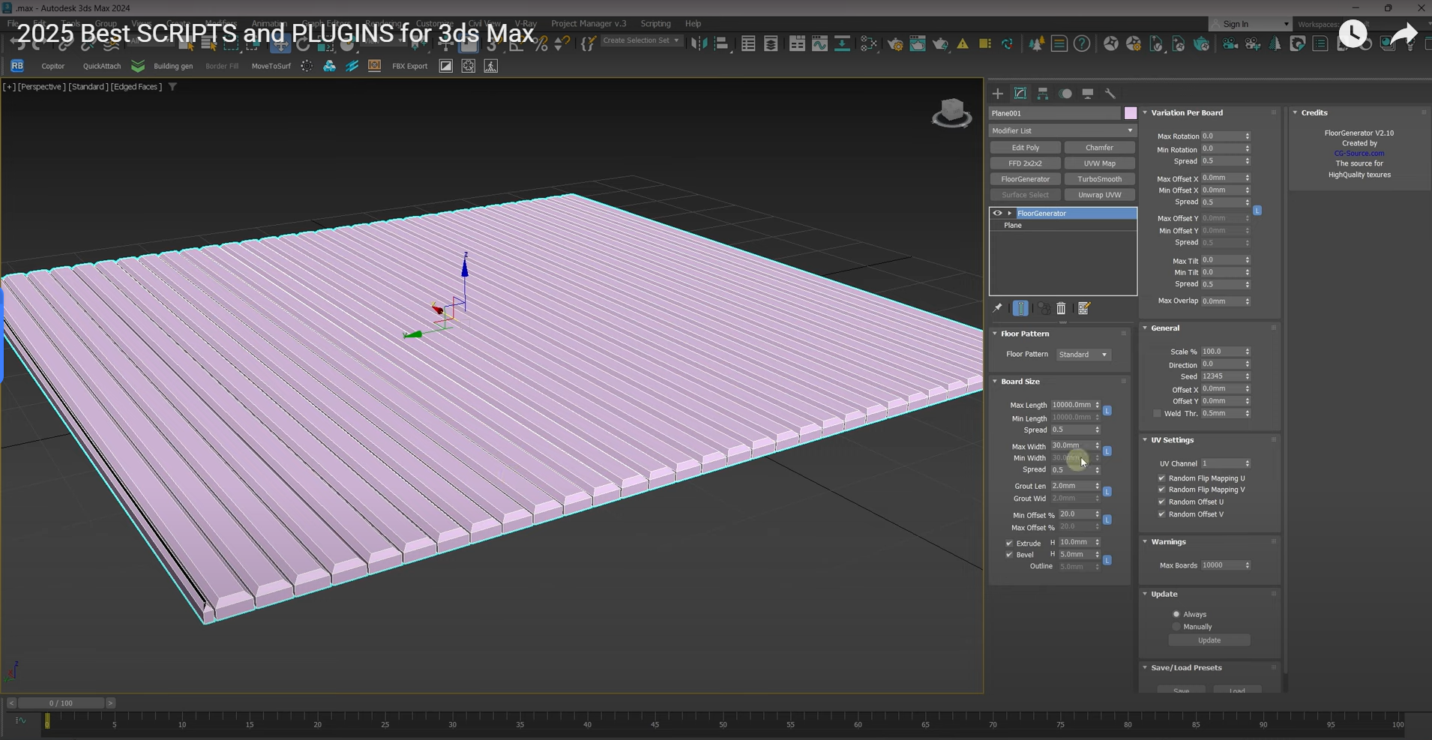The image size is (1432, 740).
Task: Toggle the Weld Thr. checkbox
Action: coord(1157,413)
